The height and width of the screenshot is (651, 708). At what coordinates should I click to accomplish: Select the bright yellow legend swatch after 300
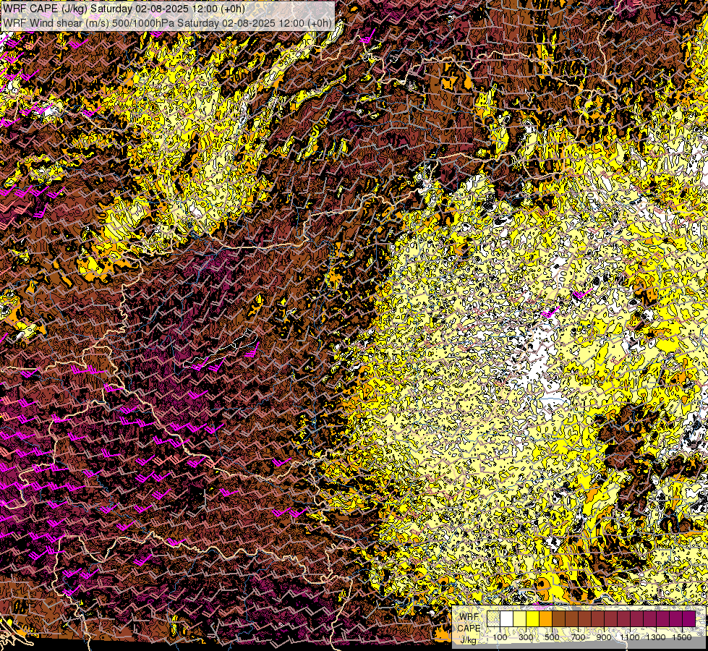[x=533, y=618]
